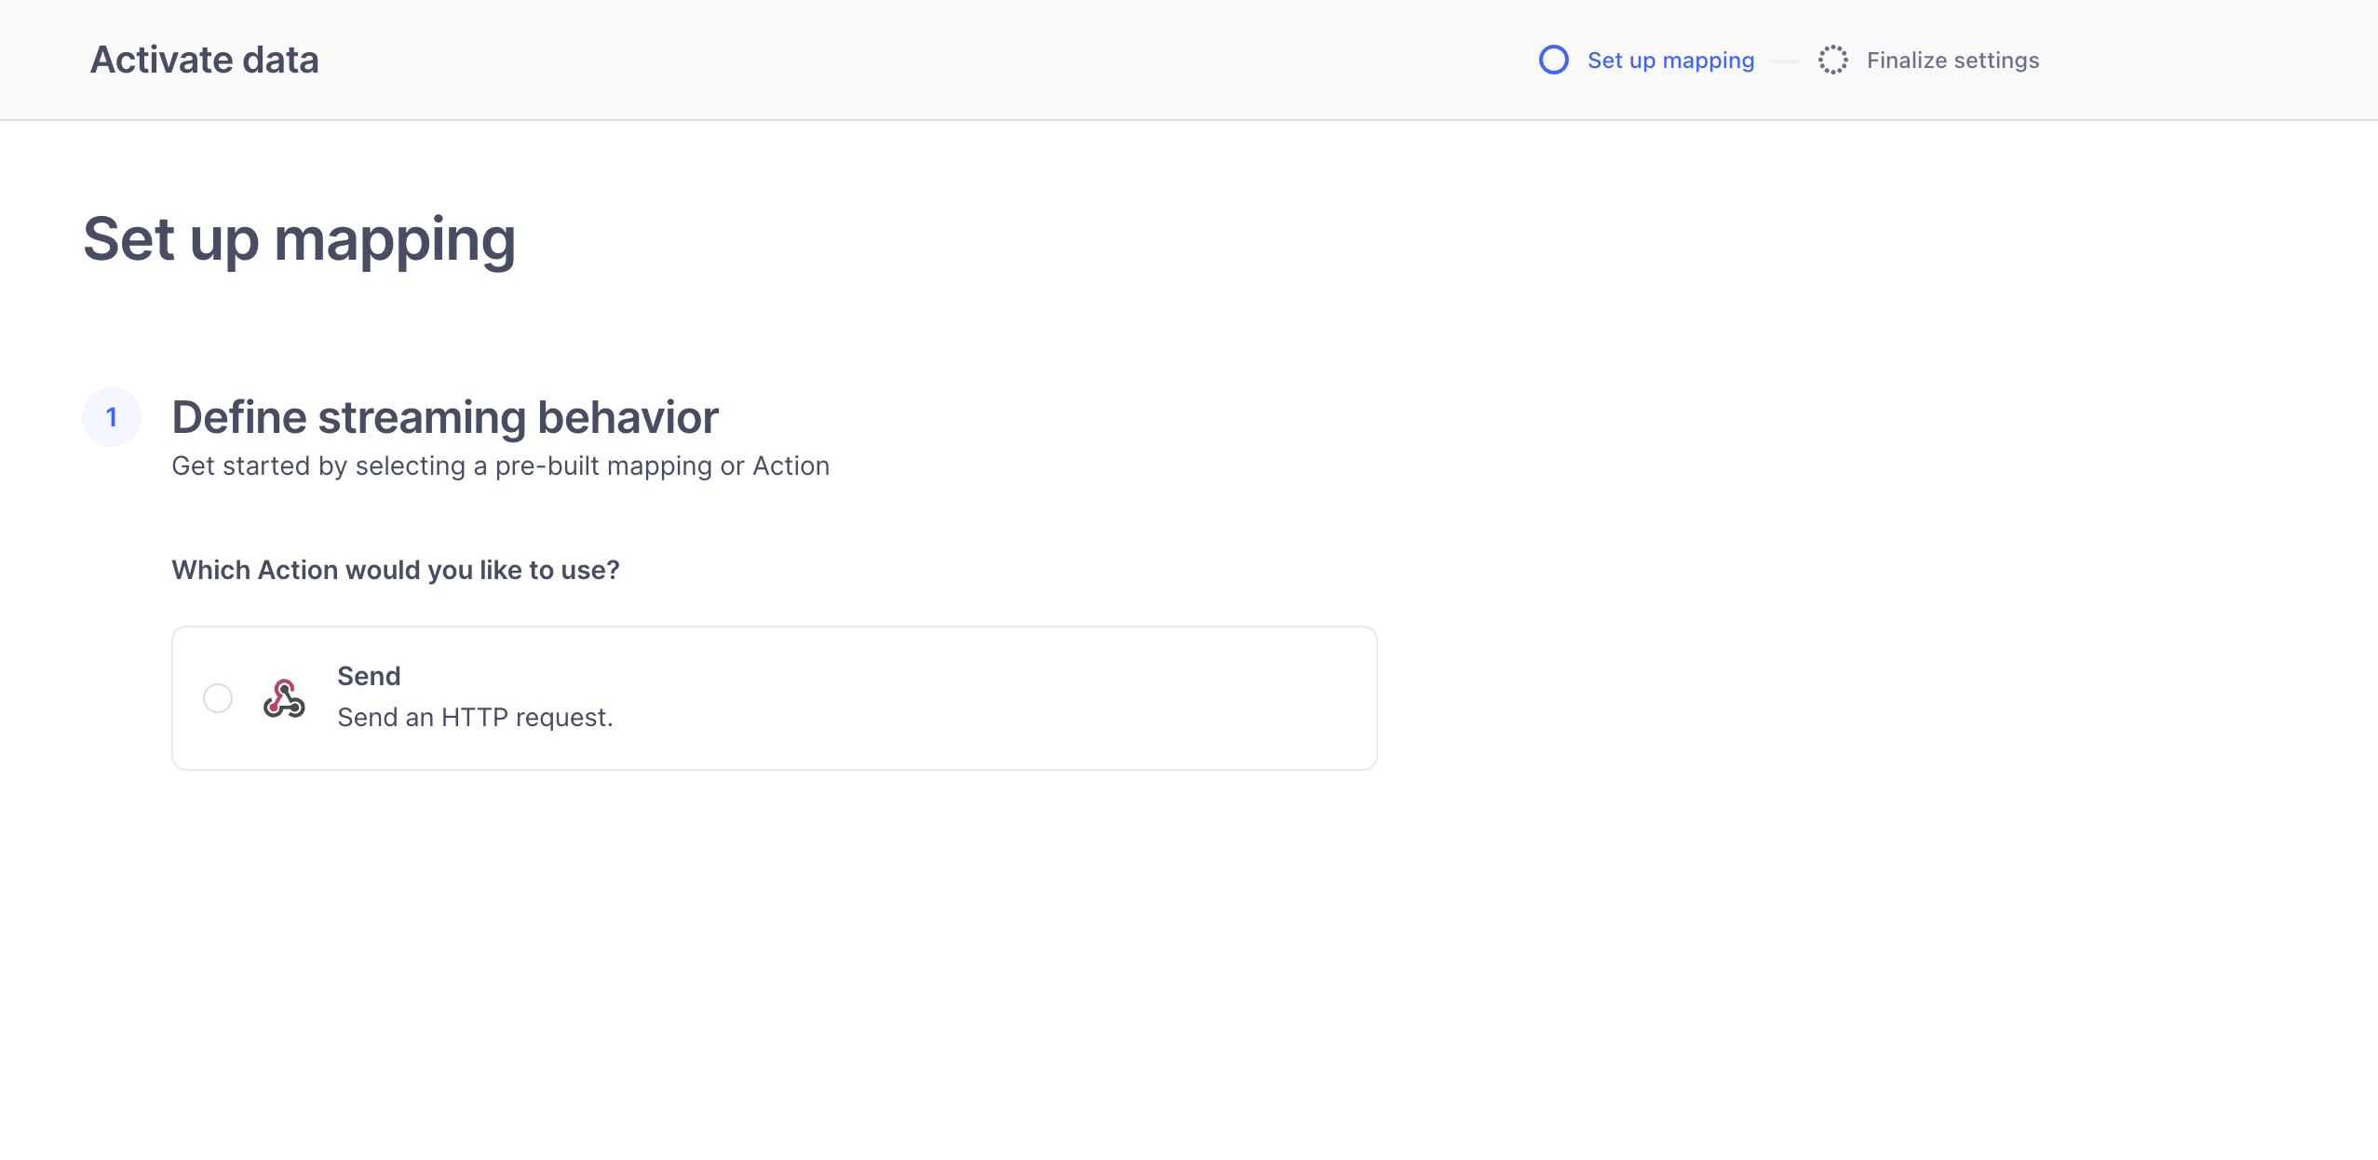
Task: Click the word Action in the subtitle
Action: click(x=791, y=465)
